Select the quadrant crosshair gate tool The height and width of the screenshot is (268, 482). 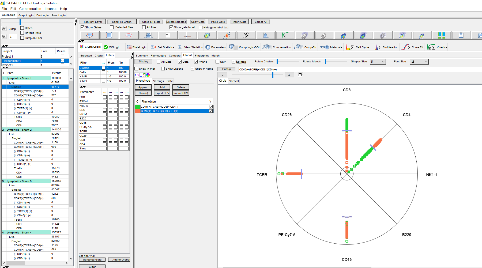tap(187, 35)
